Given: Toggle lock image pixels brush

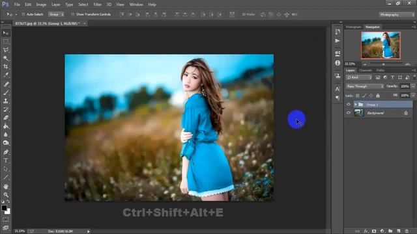Looking at the screenshot, I should pos(364,96).
